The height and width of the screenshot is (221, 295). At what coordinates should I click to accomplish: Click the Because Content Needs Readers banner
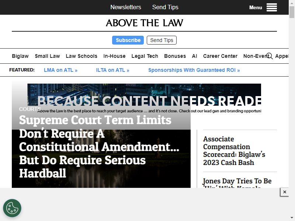(x=144, y=99)
